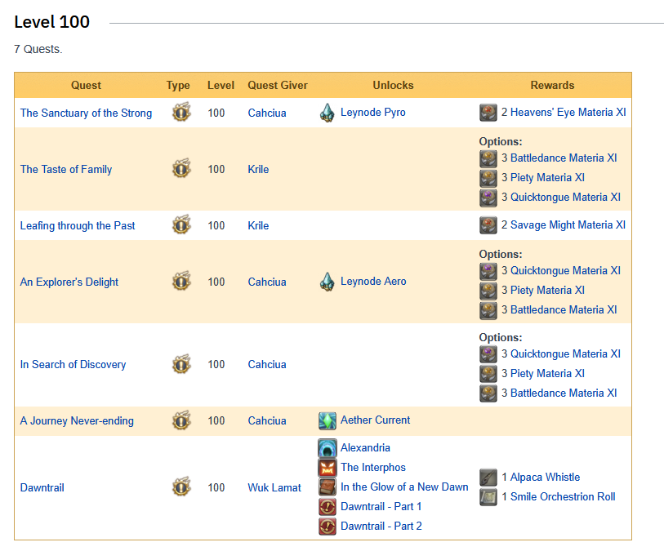Click Piety Materia XI icon in In Search of Discovery row

[x=488, y=374]
